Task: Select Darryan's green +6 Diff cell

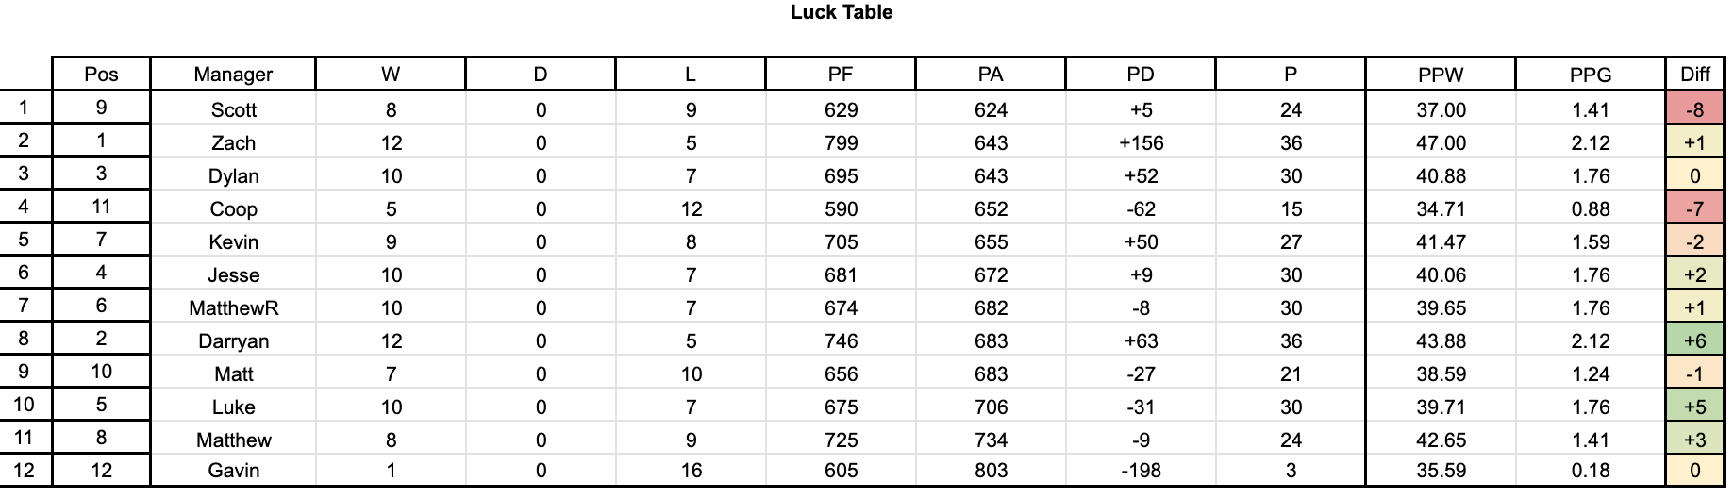Action: (x=1694, y=340)
